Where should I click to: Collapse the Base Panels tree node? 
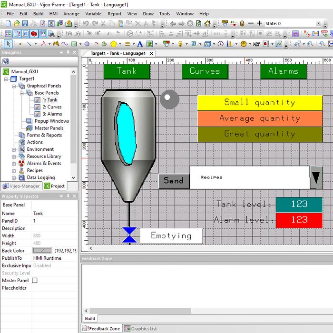22,93
